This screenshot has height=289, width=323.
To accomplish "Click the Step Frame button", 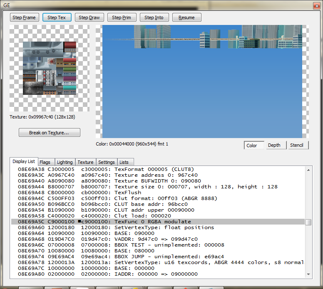I will click(x=24, y=17).
